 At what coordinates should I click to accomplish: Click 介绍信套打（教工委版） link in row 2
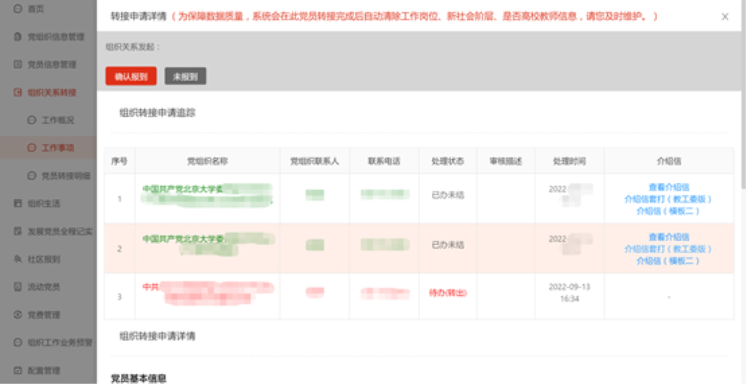668,249
